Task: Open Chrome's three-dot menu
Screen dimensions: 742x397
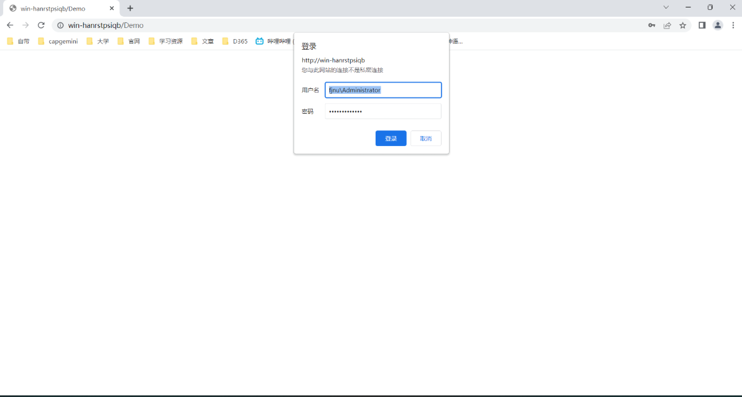Action: pos(733,25)
